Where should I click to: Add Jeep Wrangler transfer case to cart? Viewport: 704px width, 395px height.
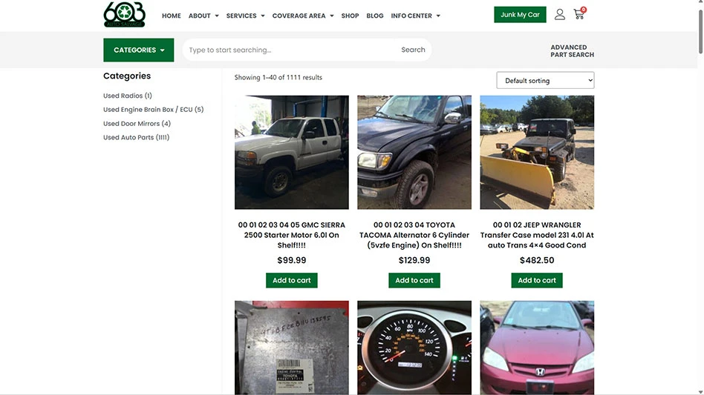(x=536, y=280)
